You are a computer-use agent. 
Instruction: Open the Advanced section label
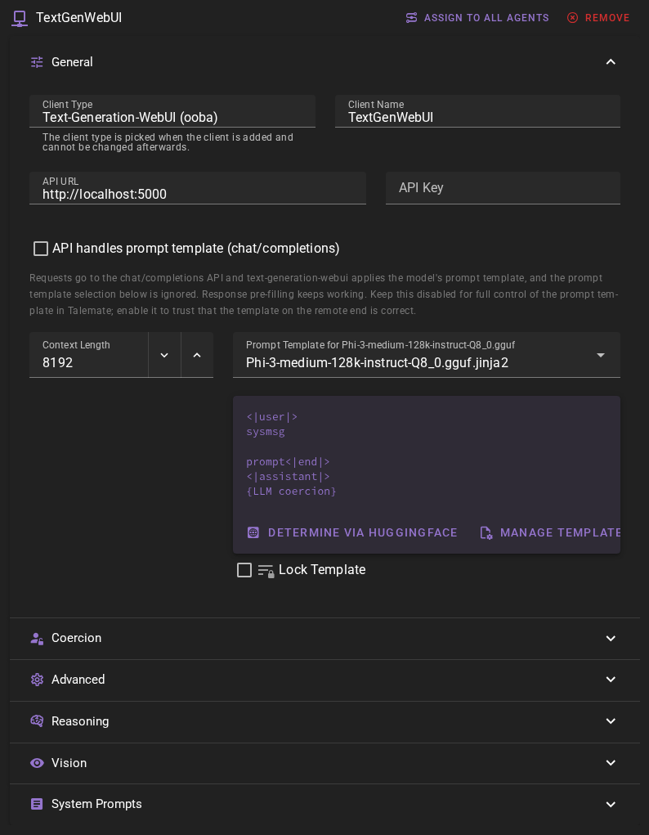pyautogui.click(x=78, y=680)
